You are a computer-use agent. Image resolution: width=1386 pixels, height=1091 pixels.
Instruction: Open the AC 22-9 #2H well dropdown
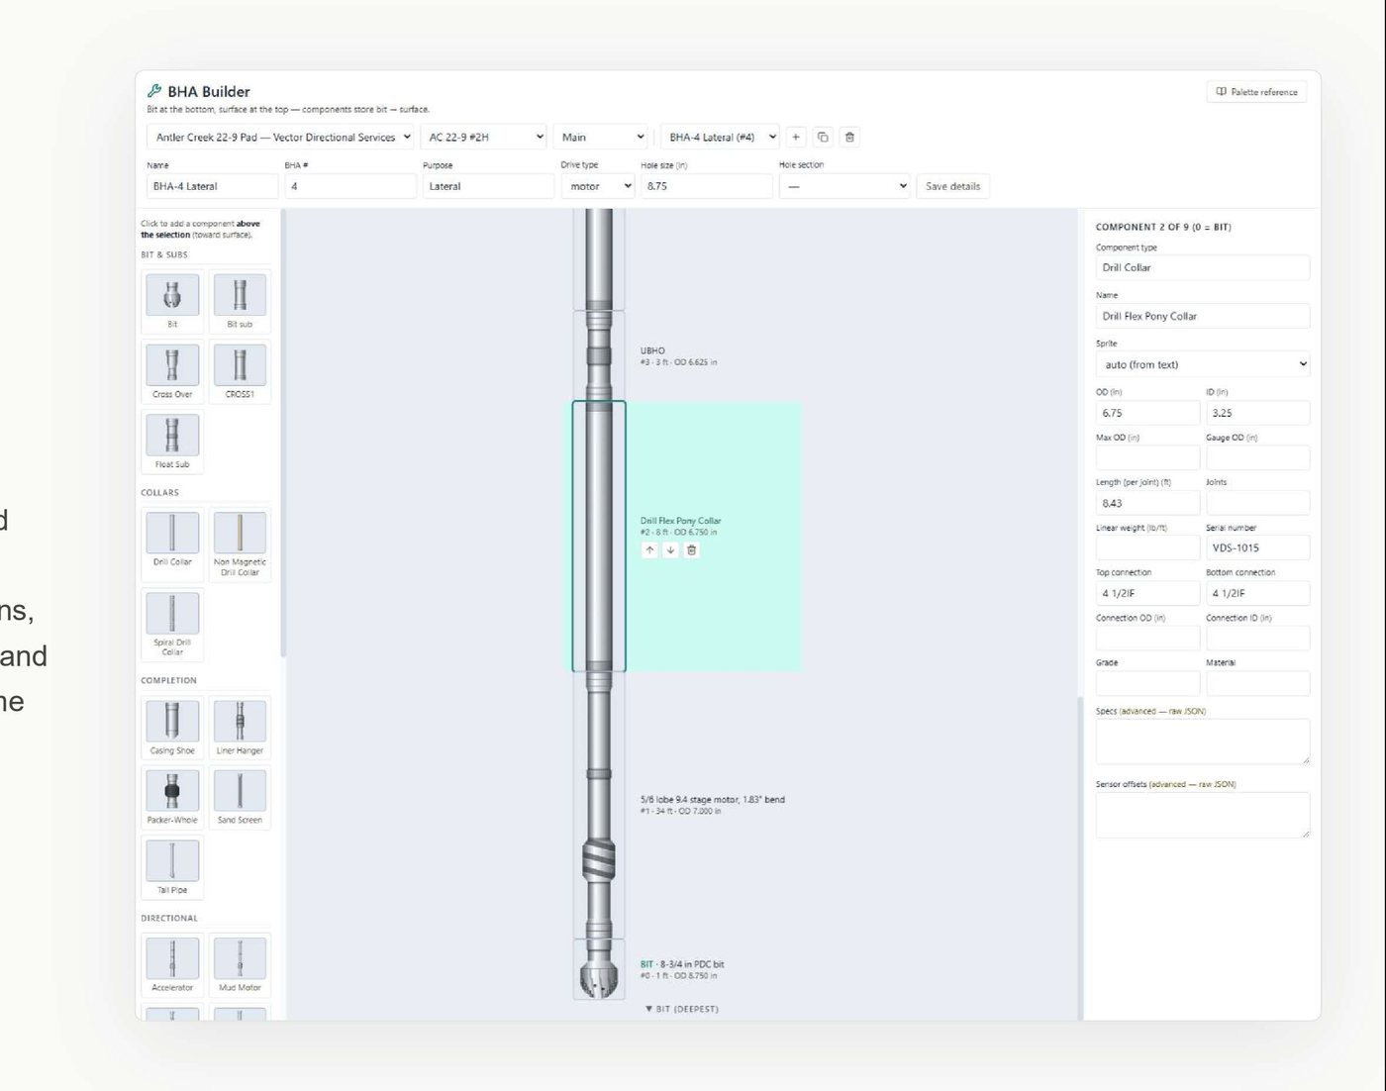[x=484, y=137]
